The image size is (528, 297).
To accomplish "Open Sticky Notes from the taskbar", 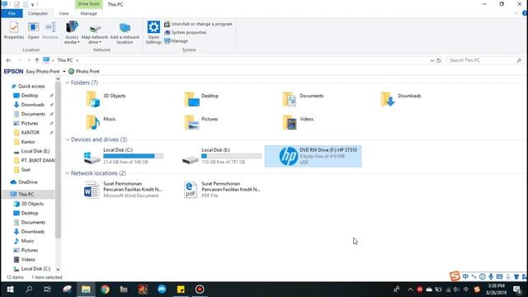I will (x=181, y=290).
